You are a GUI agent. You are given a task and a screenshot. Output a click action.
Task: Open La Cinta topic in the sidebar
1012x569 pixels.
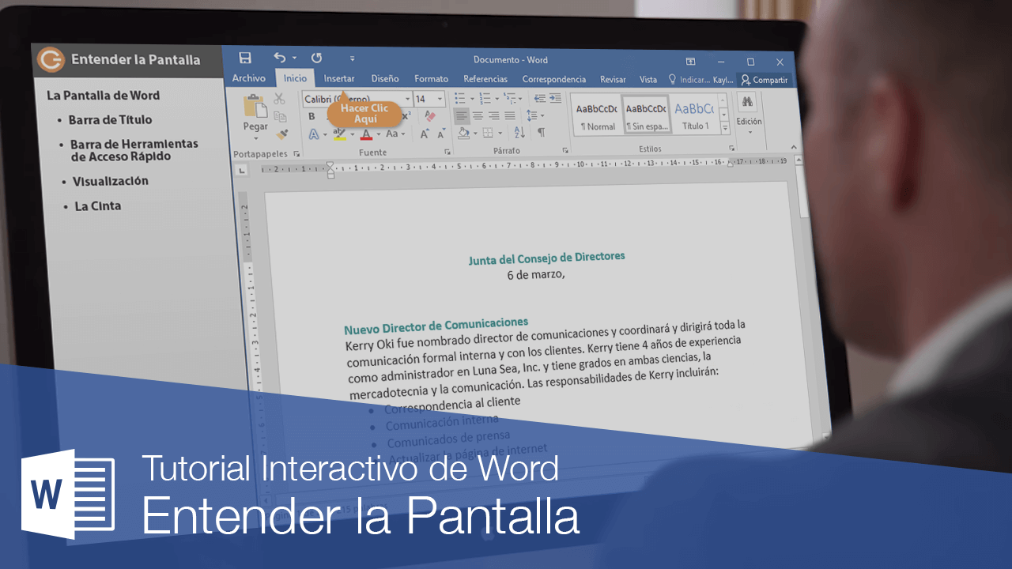pos(97,206)
